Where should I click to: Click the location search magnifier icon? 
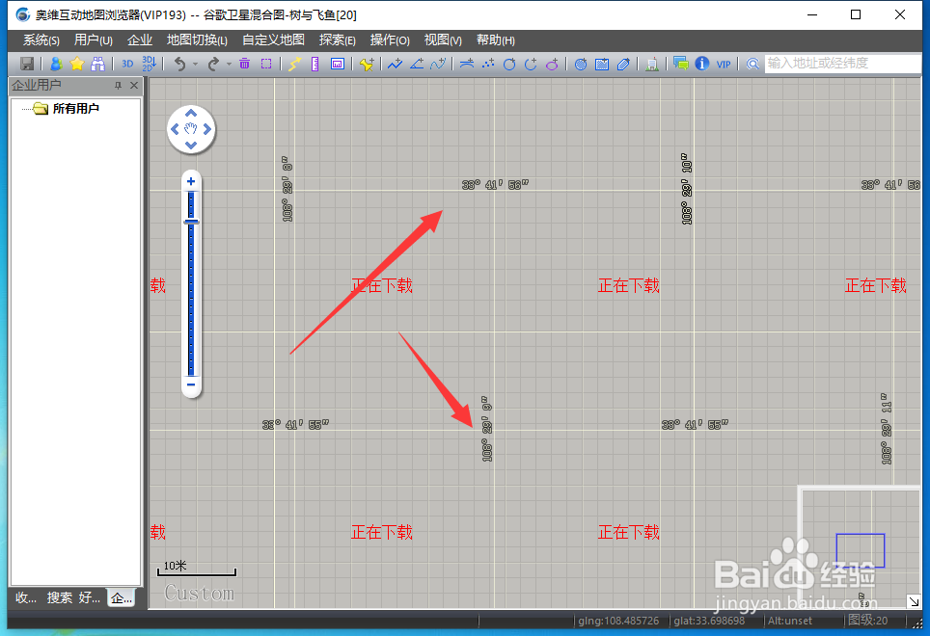point(752,64)
